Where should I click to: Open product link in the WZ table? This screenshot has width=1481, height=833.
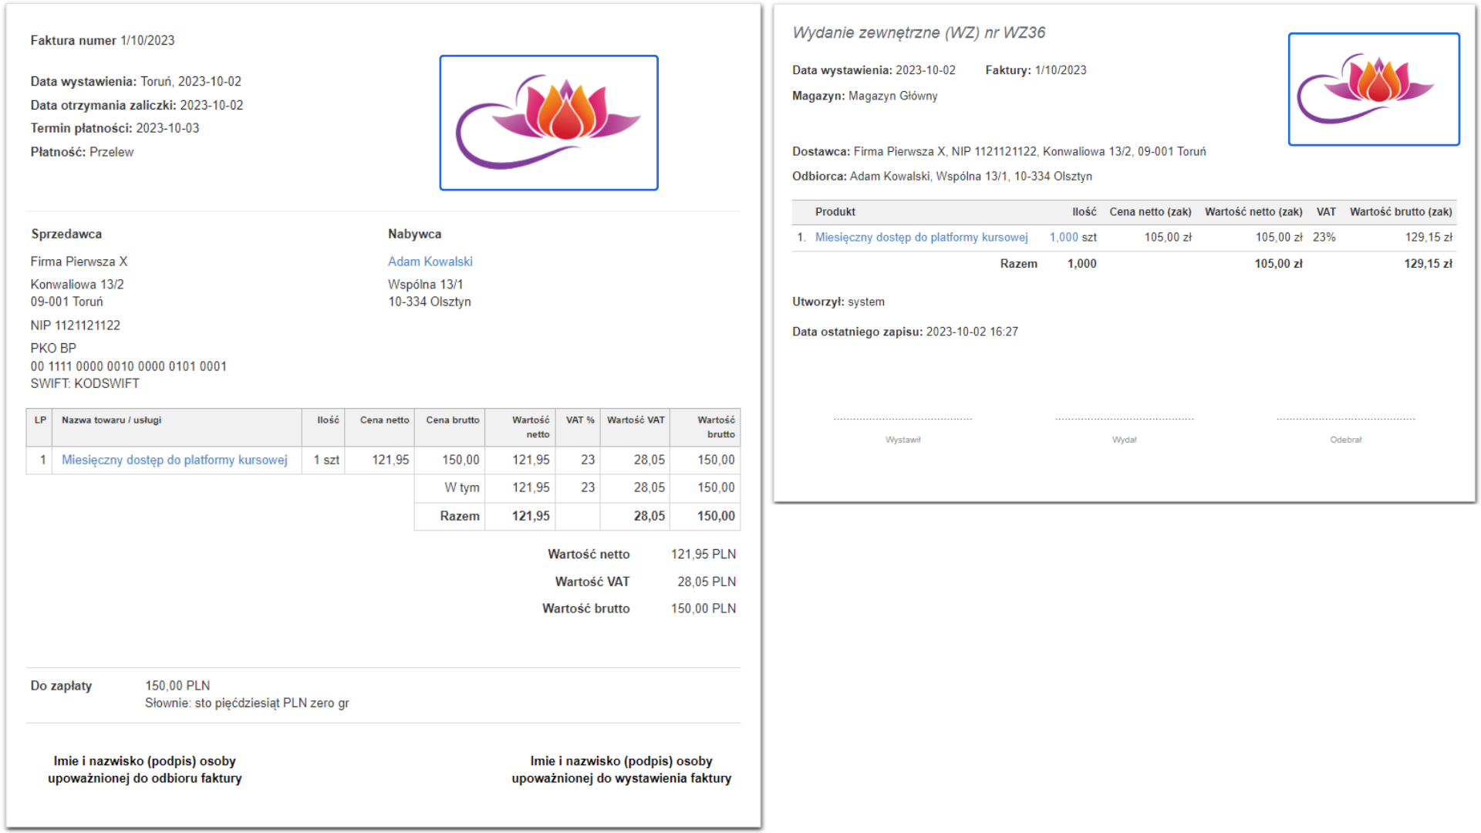click(921, 238)
